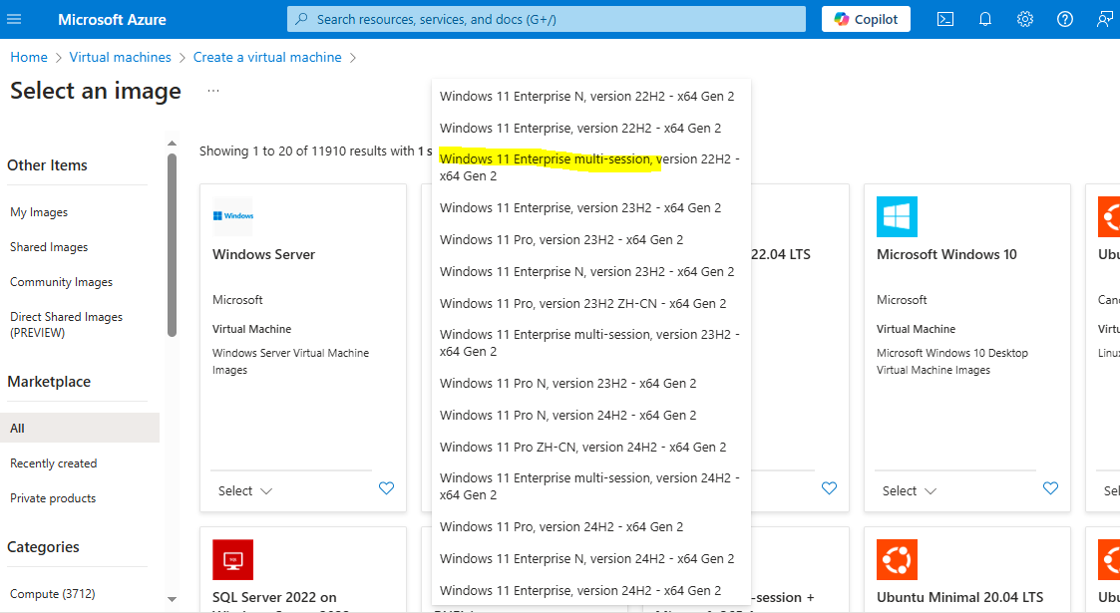Open the feedback icon in top bar
1120x613 pixels.
pos(1104,19)
